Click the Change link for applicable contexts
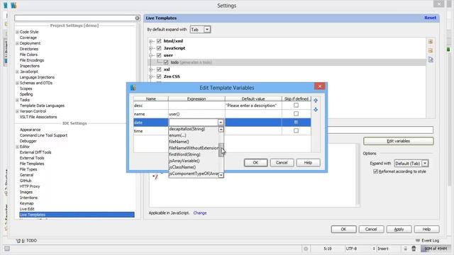 [x=200, y=213]
